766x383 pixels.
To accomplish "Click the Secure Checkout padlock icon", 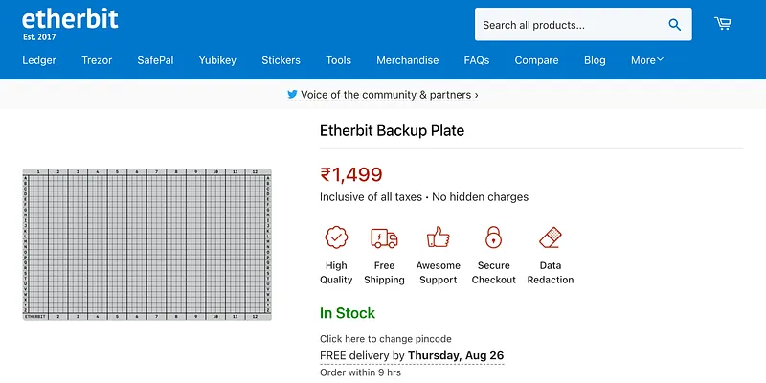I will [x=493, y=237].
